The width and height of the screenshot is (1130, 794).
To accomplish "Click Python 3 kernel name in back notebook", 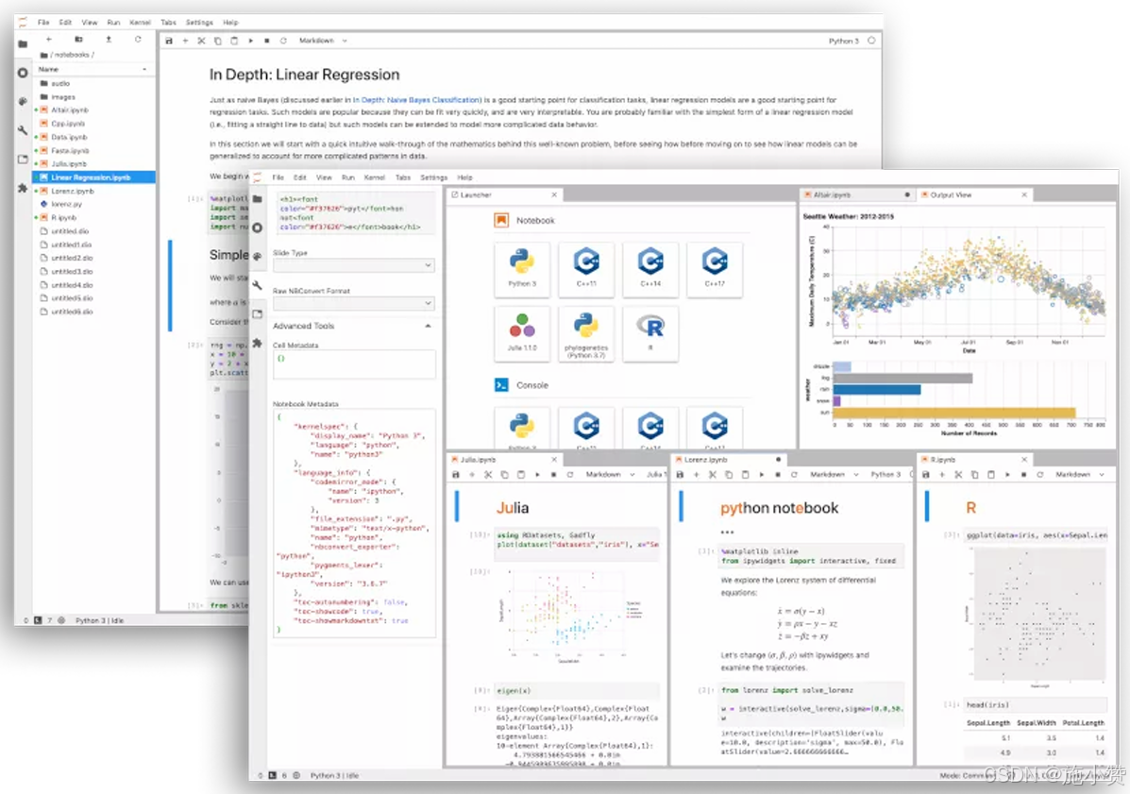I will click(x=843, y=42).
